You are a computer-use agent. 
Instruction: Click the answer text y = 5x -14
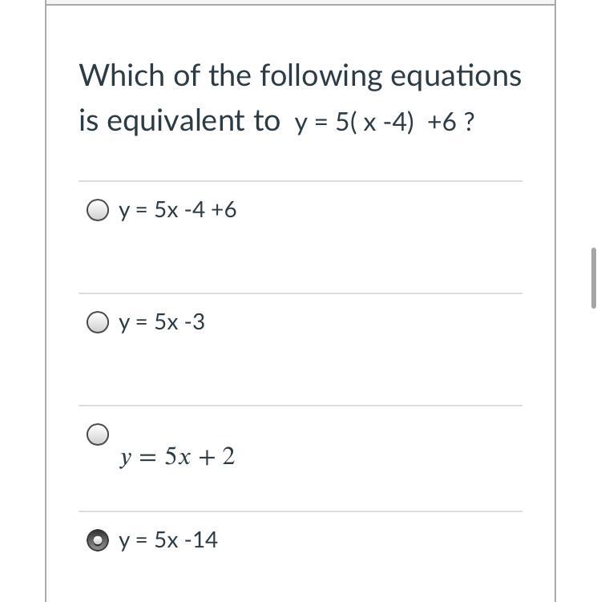(168, 541)
